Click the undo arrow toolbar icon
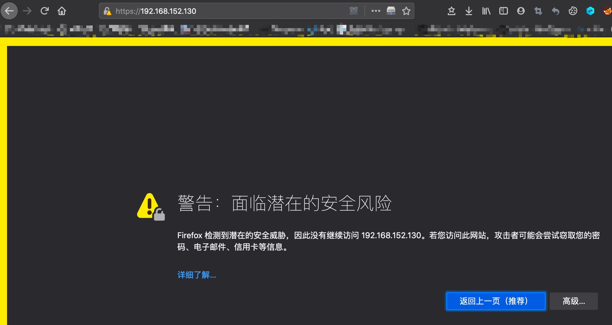612x325 pixels. 555,11
